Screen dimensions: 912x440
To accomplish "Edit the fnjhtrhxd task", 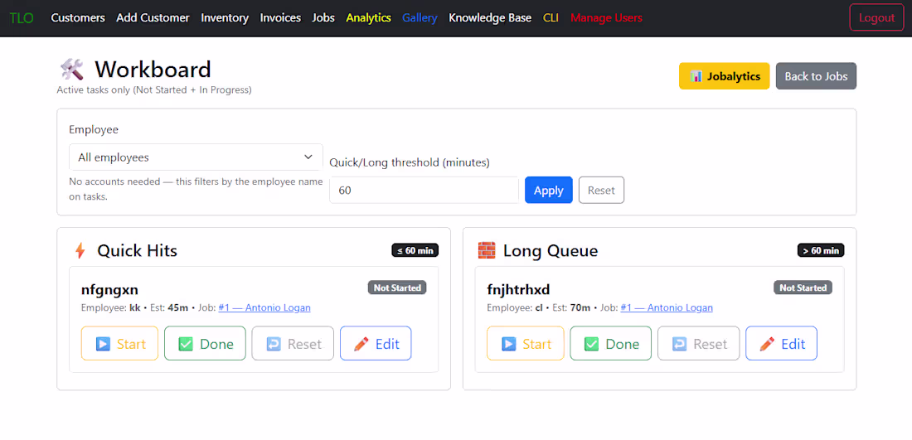I will coord(781,344).
